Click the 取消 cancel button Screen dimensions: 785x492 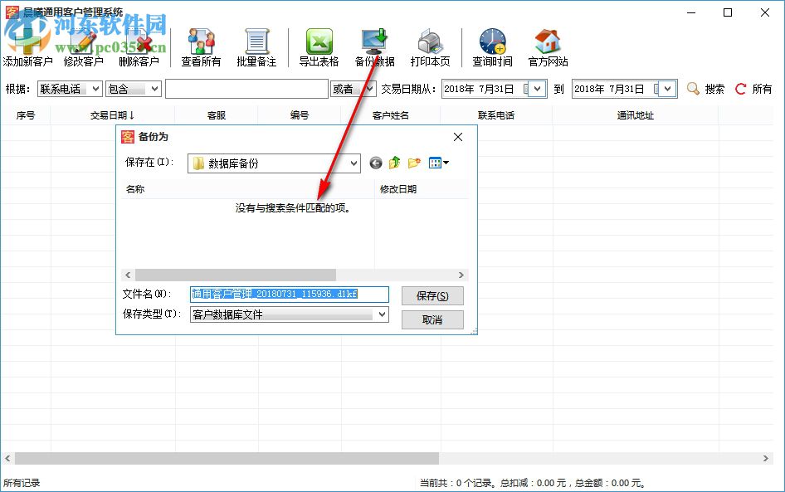pos(432,319)
